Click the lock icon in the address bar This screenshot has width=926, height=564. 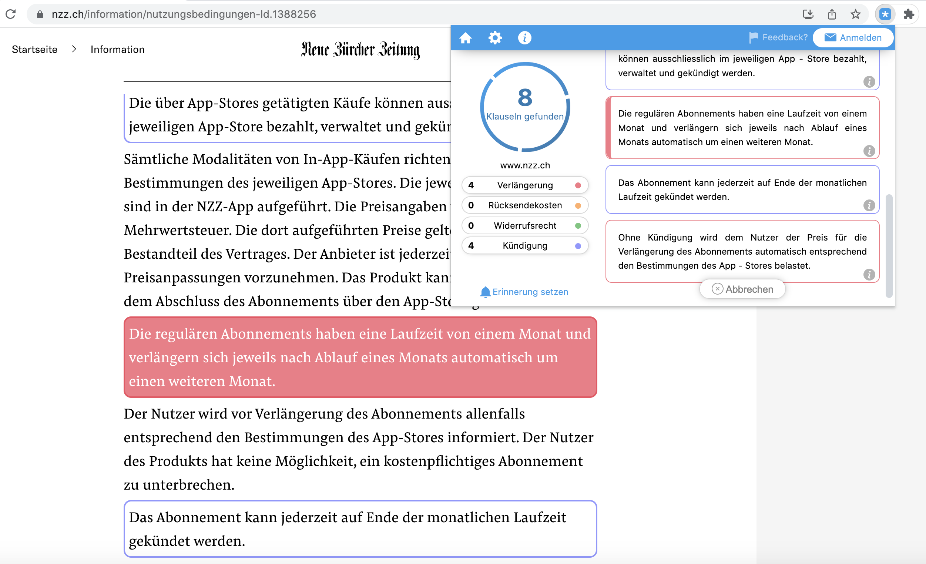40,14
